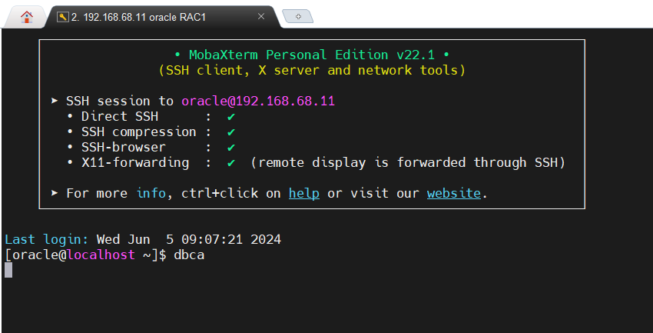Click the Direct SSH green checkmark
This screenshot has width=653, height=333.
[x=231, y=117]
